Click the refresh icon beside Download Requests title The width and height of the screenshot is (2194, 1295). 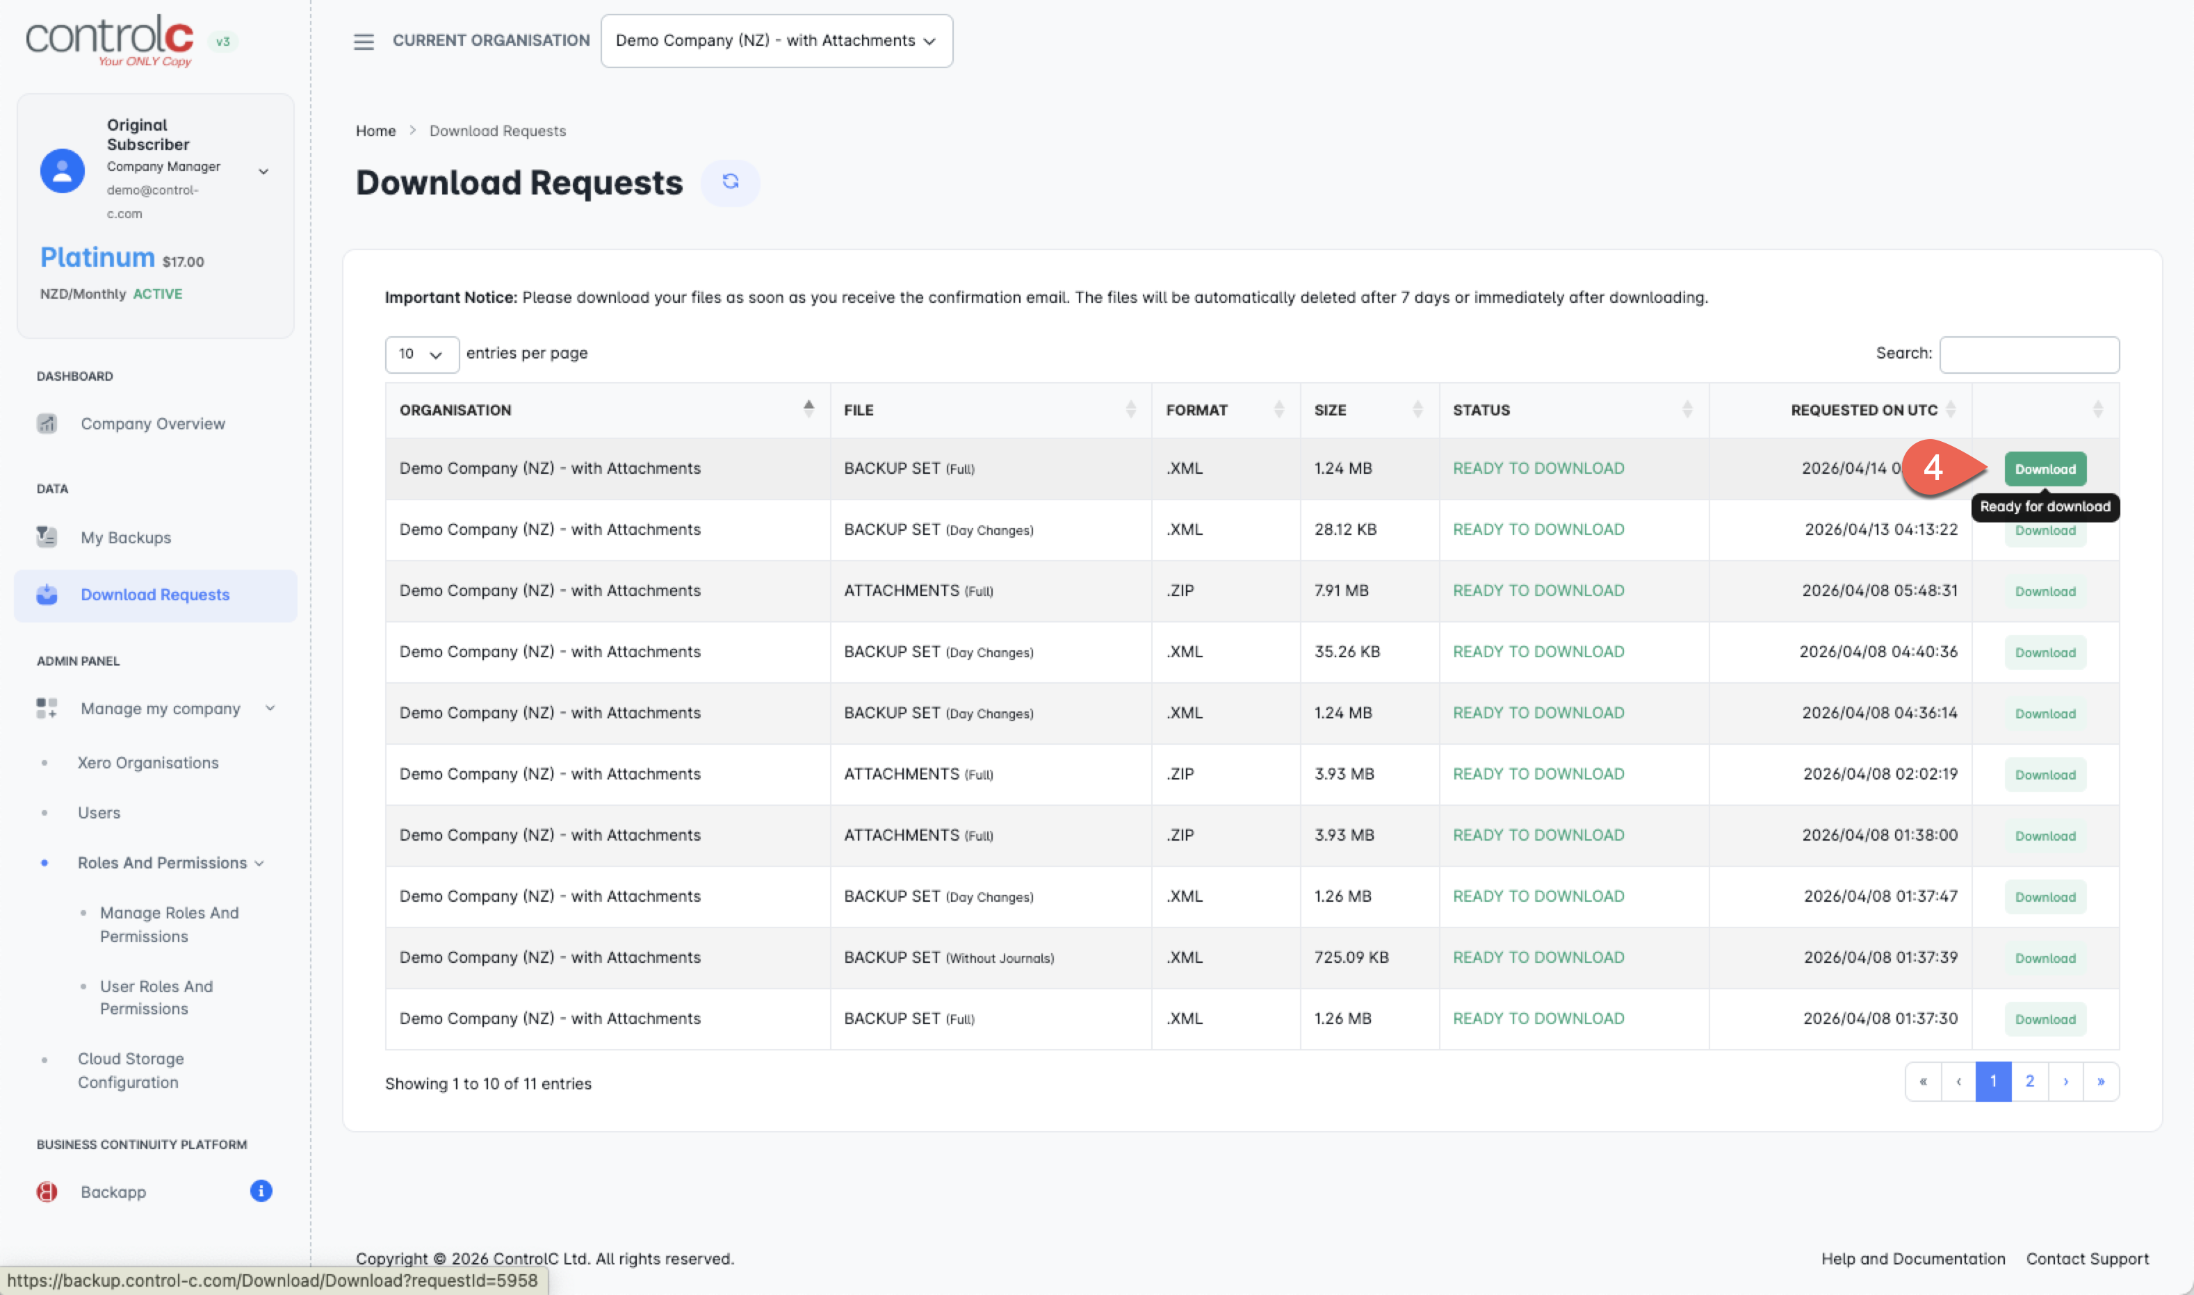click(x=730, y=181)
